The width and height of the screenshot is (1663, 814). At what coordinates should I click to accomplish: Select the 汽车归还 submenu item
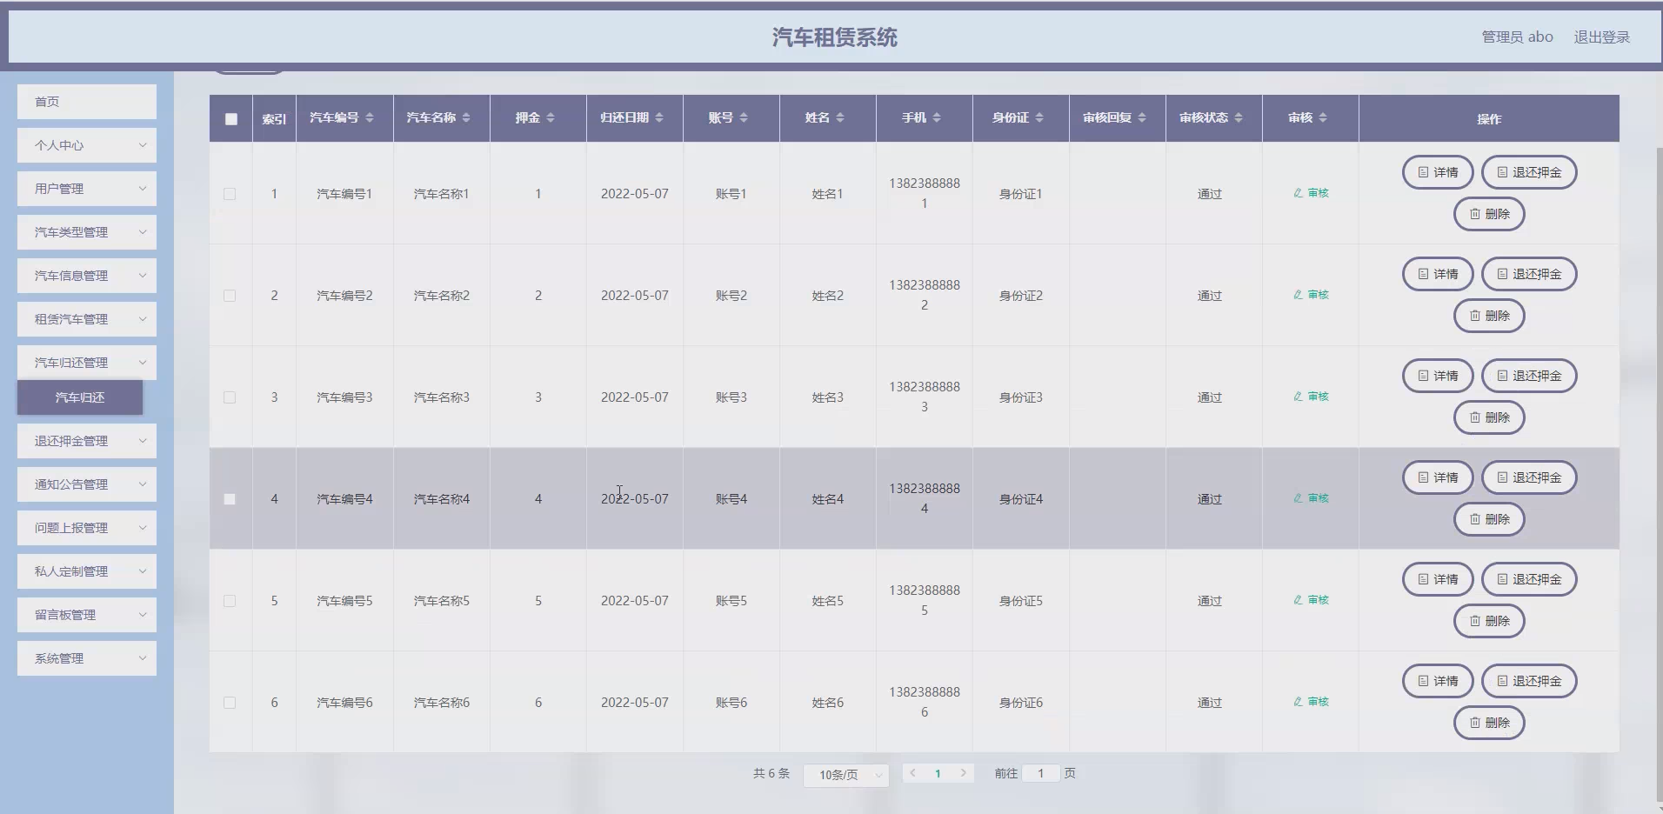(80, 397)
